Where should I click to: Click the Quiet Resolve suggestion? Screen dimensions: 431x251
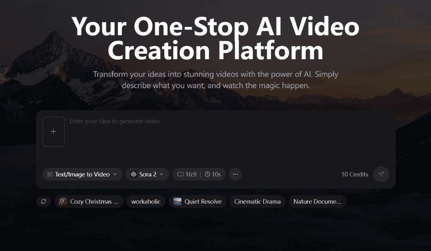click(x=197, y=201)
